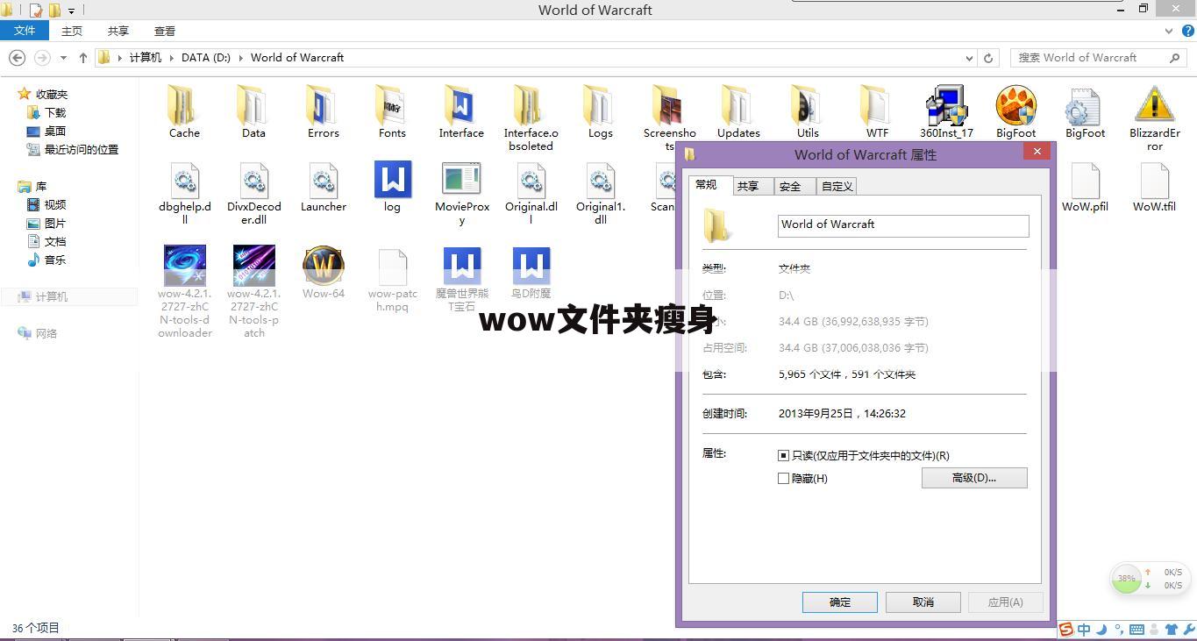Expand the ribbon with the chevron
Screen dimensions: 1197x641
[1169, 31]
